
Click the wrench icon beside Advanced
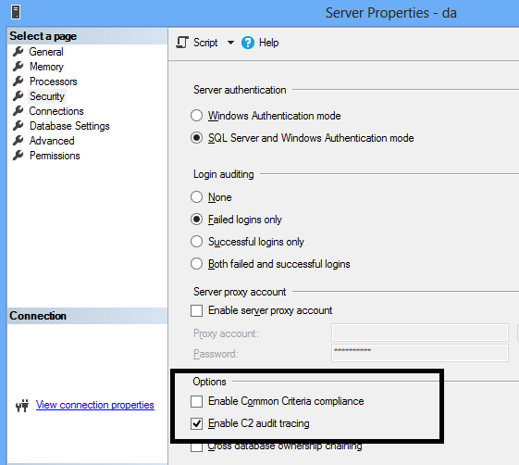pyautogui.click(x=19, y=141)
